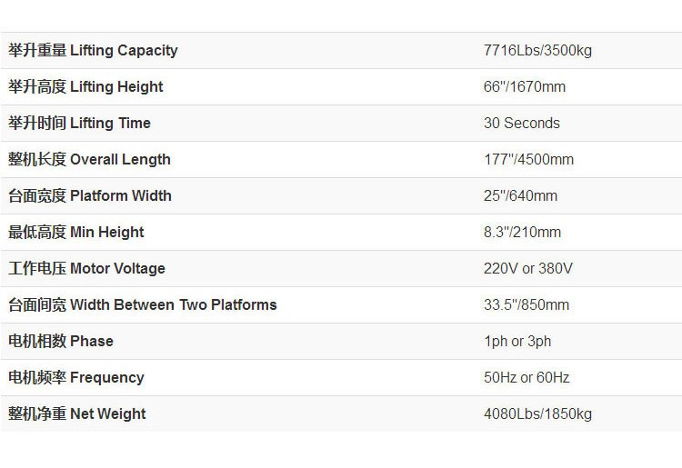Select the 220V or 380V value

(x=528, y=269)
